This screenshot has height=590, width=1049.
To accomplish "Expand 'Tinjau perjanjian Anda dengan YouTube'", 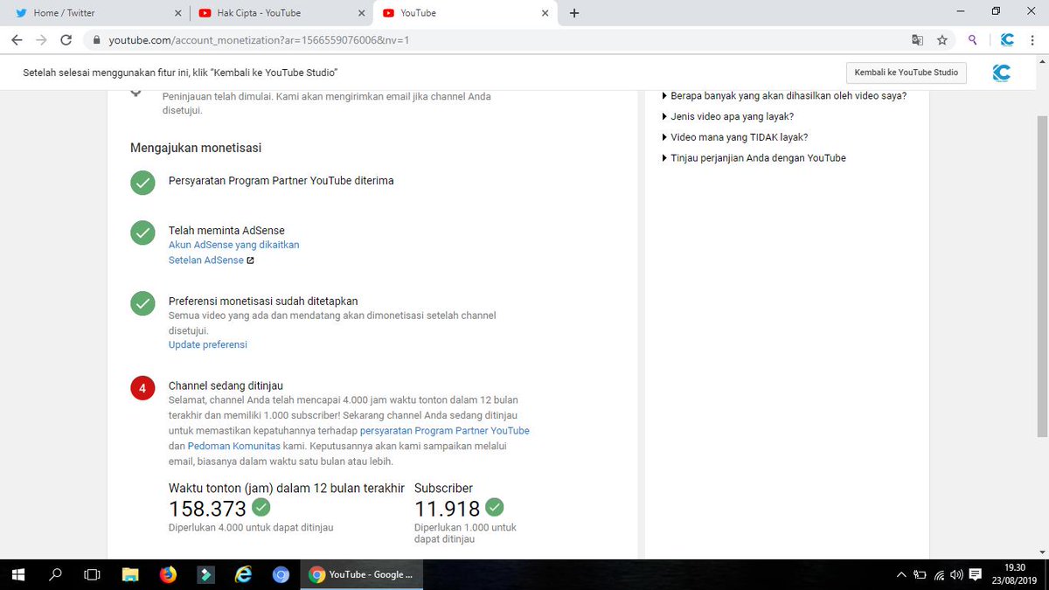I will [x=754, y=158].
